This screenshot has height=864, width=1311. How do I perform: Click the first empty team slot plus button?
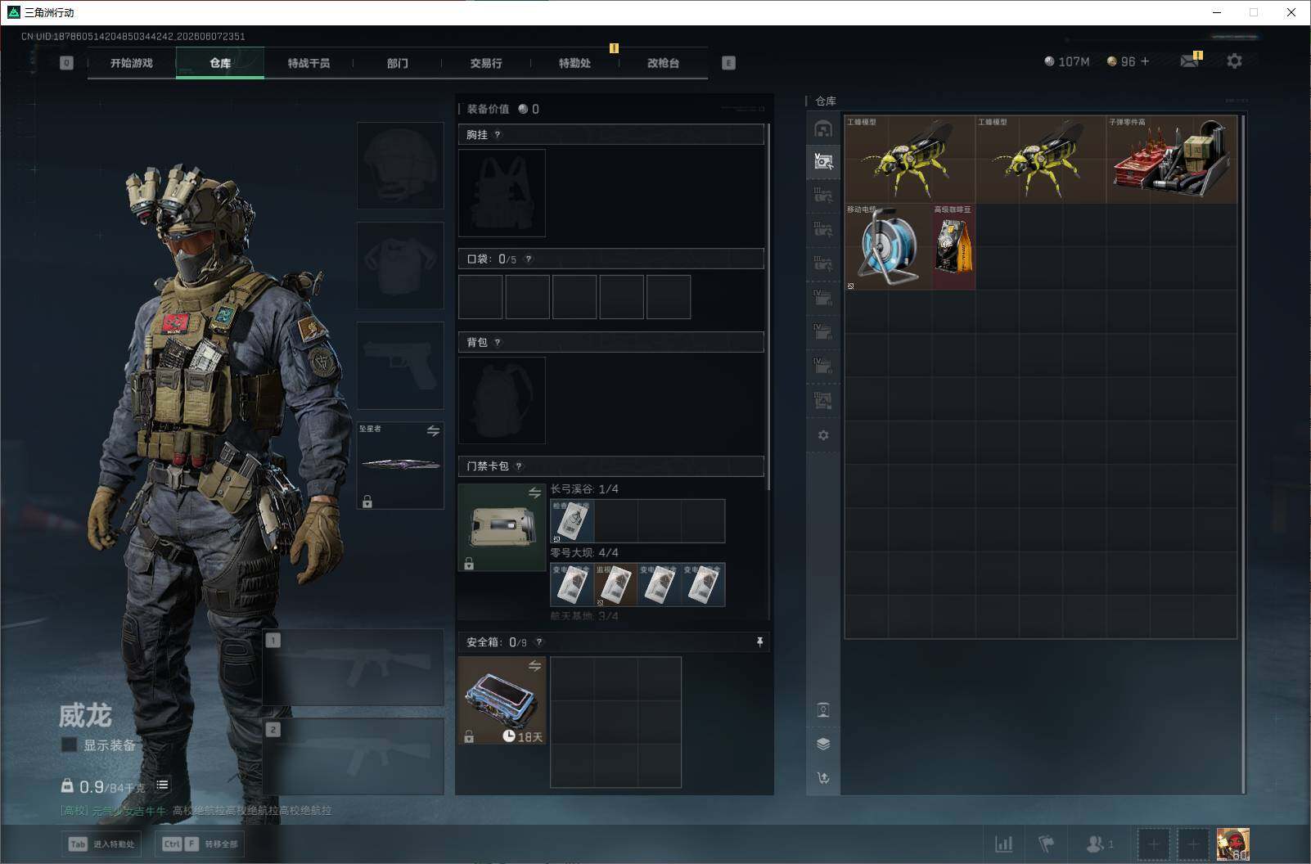(1153, 844)
